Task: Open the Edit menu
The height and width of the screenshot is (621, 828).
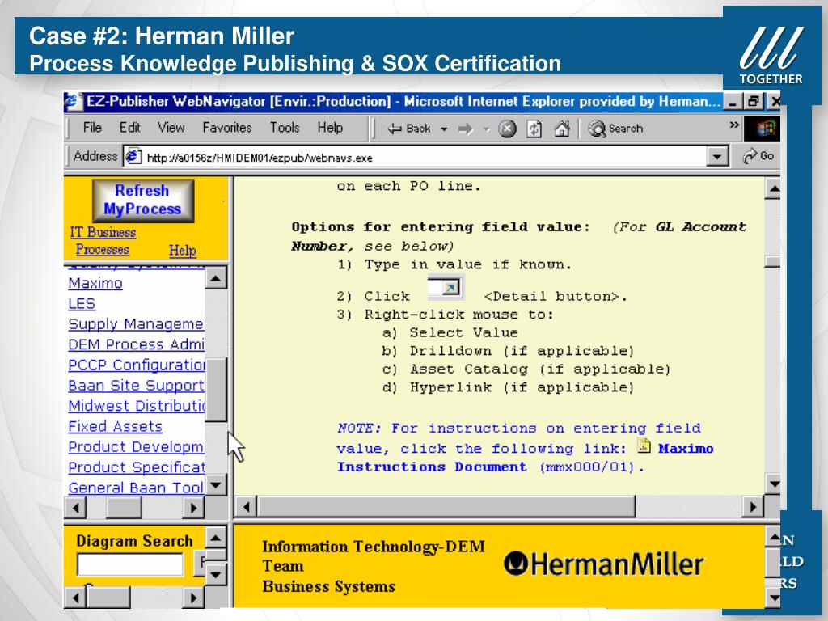Action: (129, 127)
